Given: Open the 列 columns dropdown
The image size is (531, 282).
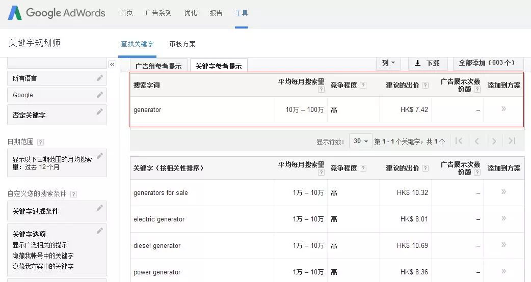Looking at the screenshot, I should tap(388, 63).
